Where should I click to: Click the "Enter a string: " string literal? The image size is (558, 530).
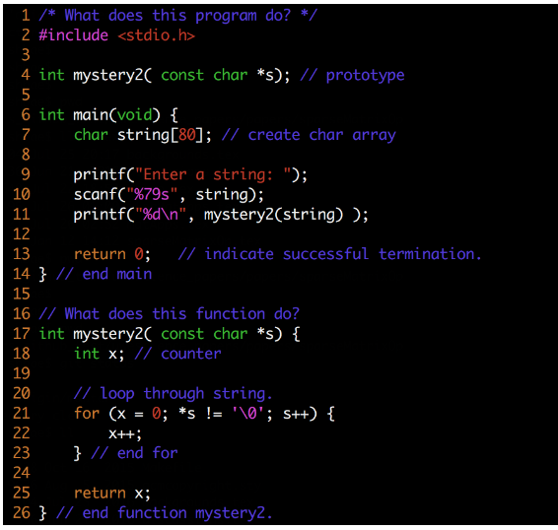(213, 174)
